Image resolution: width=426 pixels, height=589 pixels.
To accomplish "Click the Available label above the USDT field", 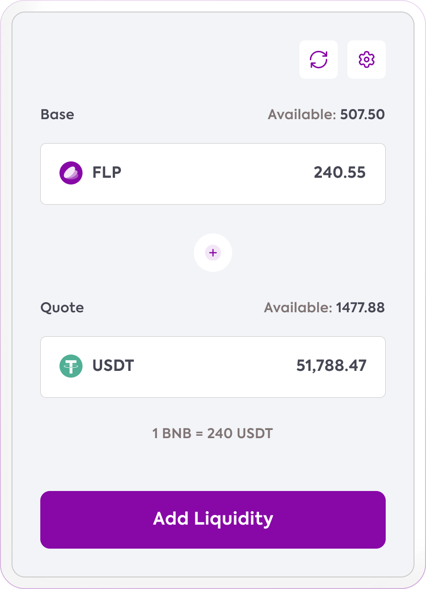I will coord(298,307).
